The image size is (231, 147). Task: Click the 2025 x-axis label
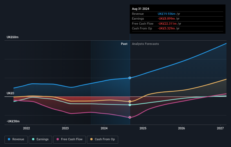point(143,128)
